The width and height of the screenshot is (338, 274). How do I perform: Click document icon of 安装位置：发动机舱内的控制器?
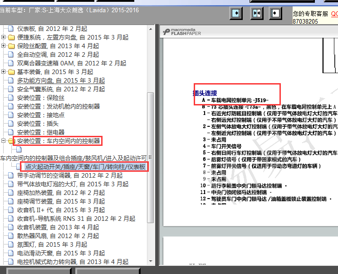[x=11, y=106]
